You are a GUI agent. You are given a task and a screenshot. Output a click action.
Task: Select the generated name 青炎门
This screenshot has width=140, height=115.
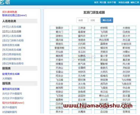click(x=59, y=32)
